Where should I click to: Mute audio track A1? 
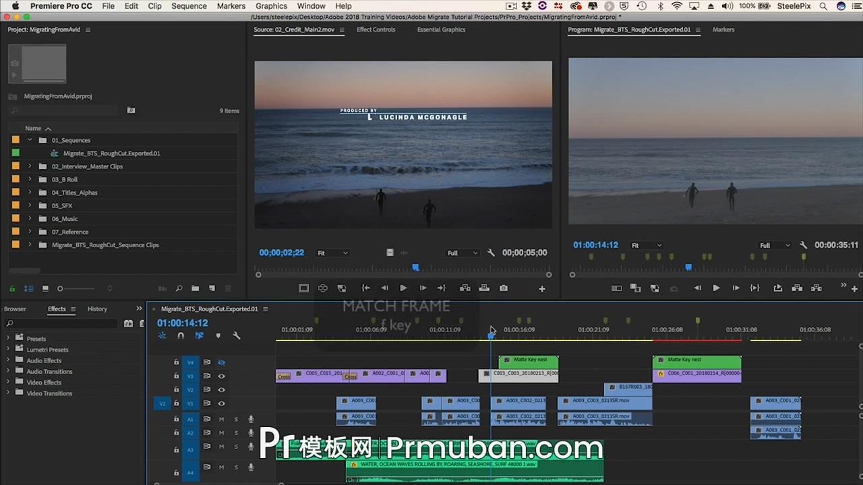coord(221,419)
